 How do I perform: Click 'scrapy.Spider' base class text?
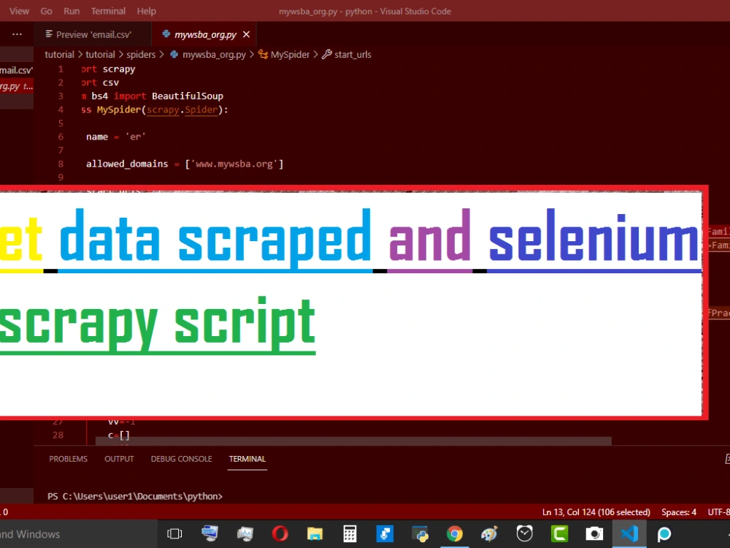tap(182, 110)
